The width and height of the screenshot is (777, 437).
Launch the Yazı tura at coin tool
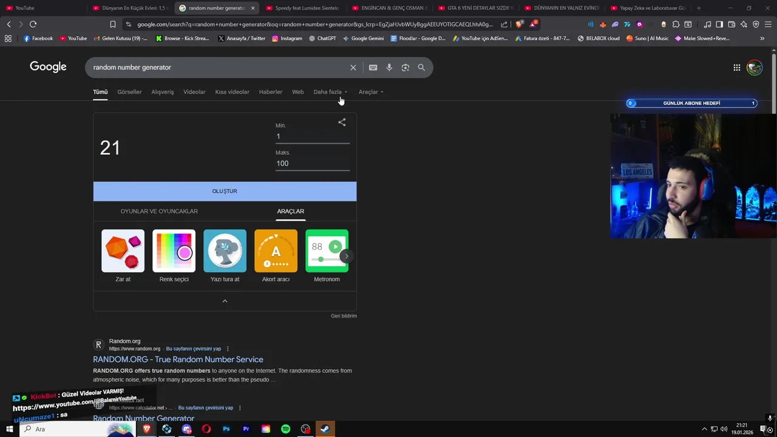(x=225, y=256)
